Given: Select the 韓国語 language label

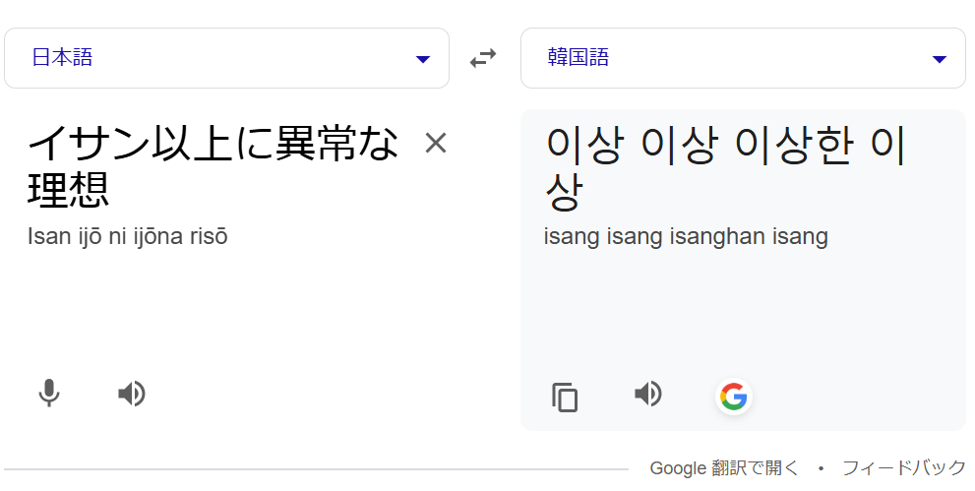Looking at the screenshot, I should [x=579, y=58].
